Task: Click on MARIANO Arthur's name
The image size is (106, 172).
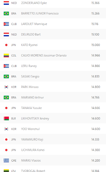Action: click(x=32, y=97)
